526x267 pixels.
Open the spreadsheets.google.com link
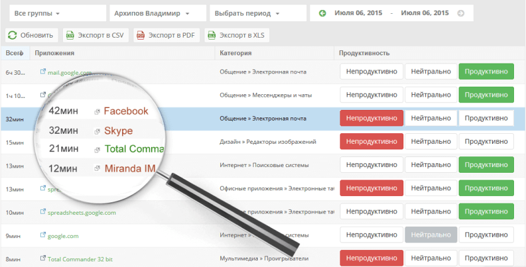(82, 213)
